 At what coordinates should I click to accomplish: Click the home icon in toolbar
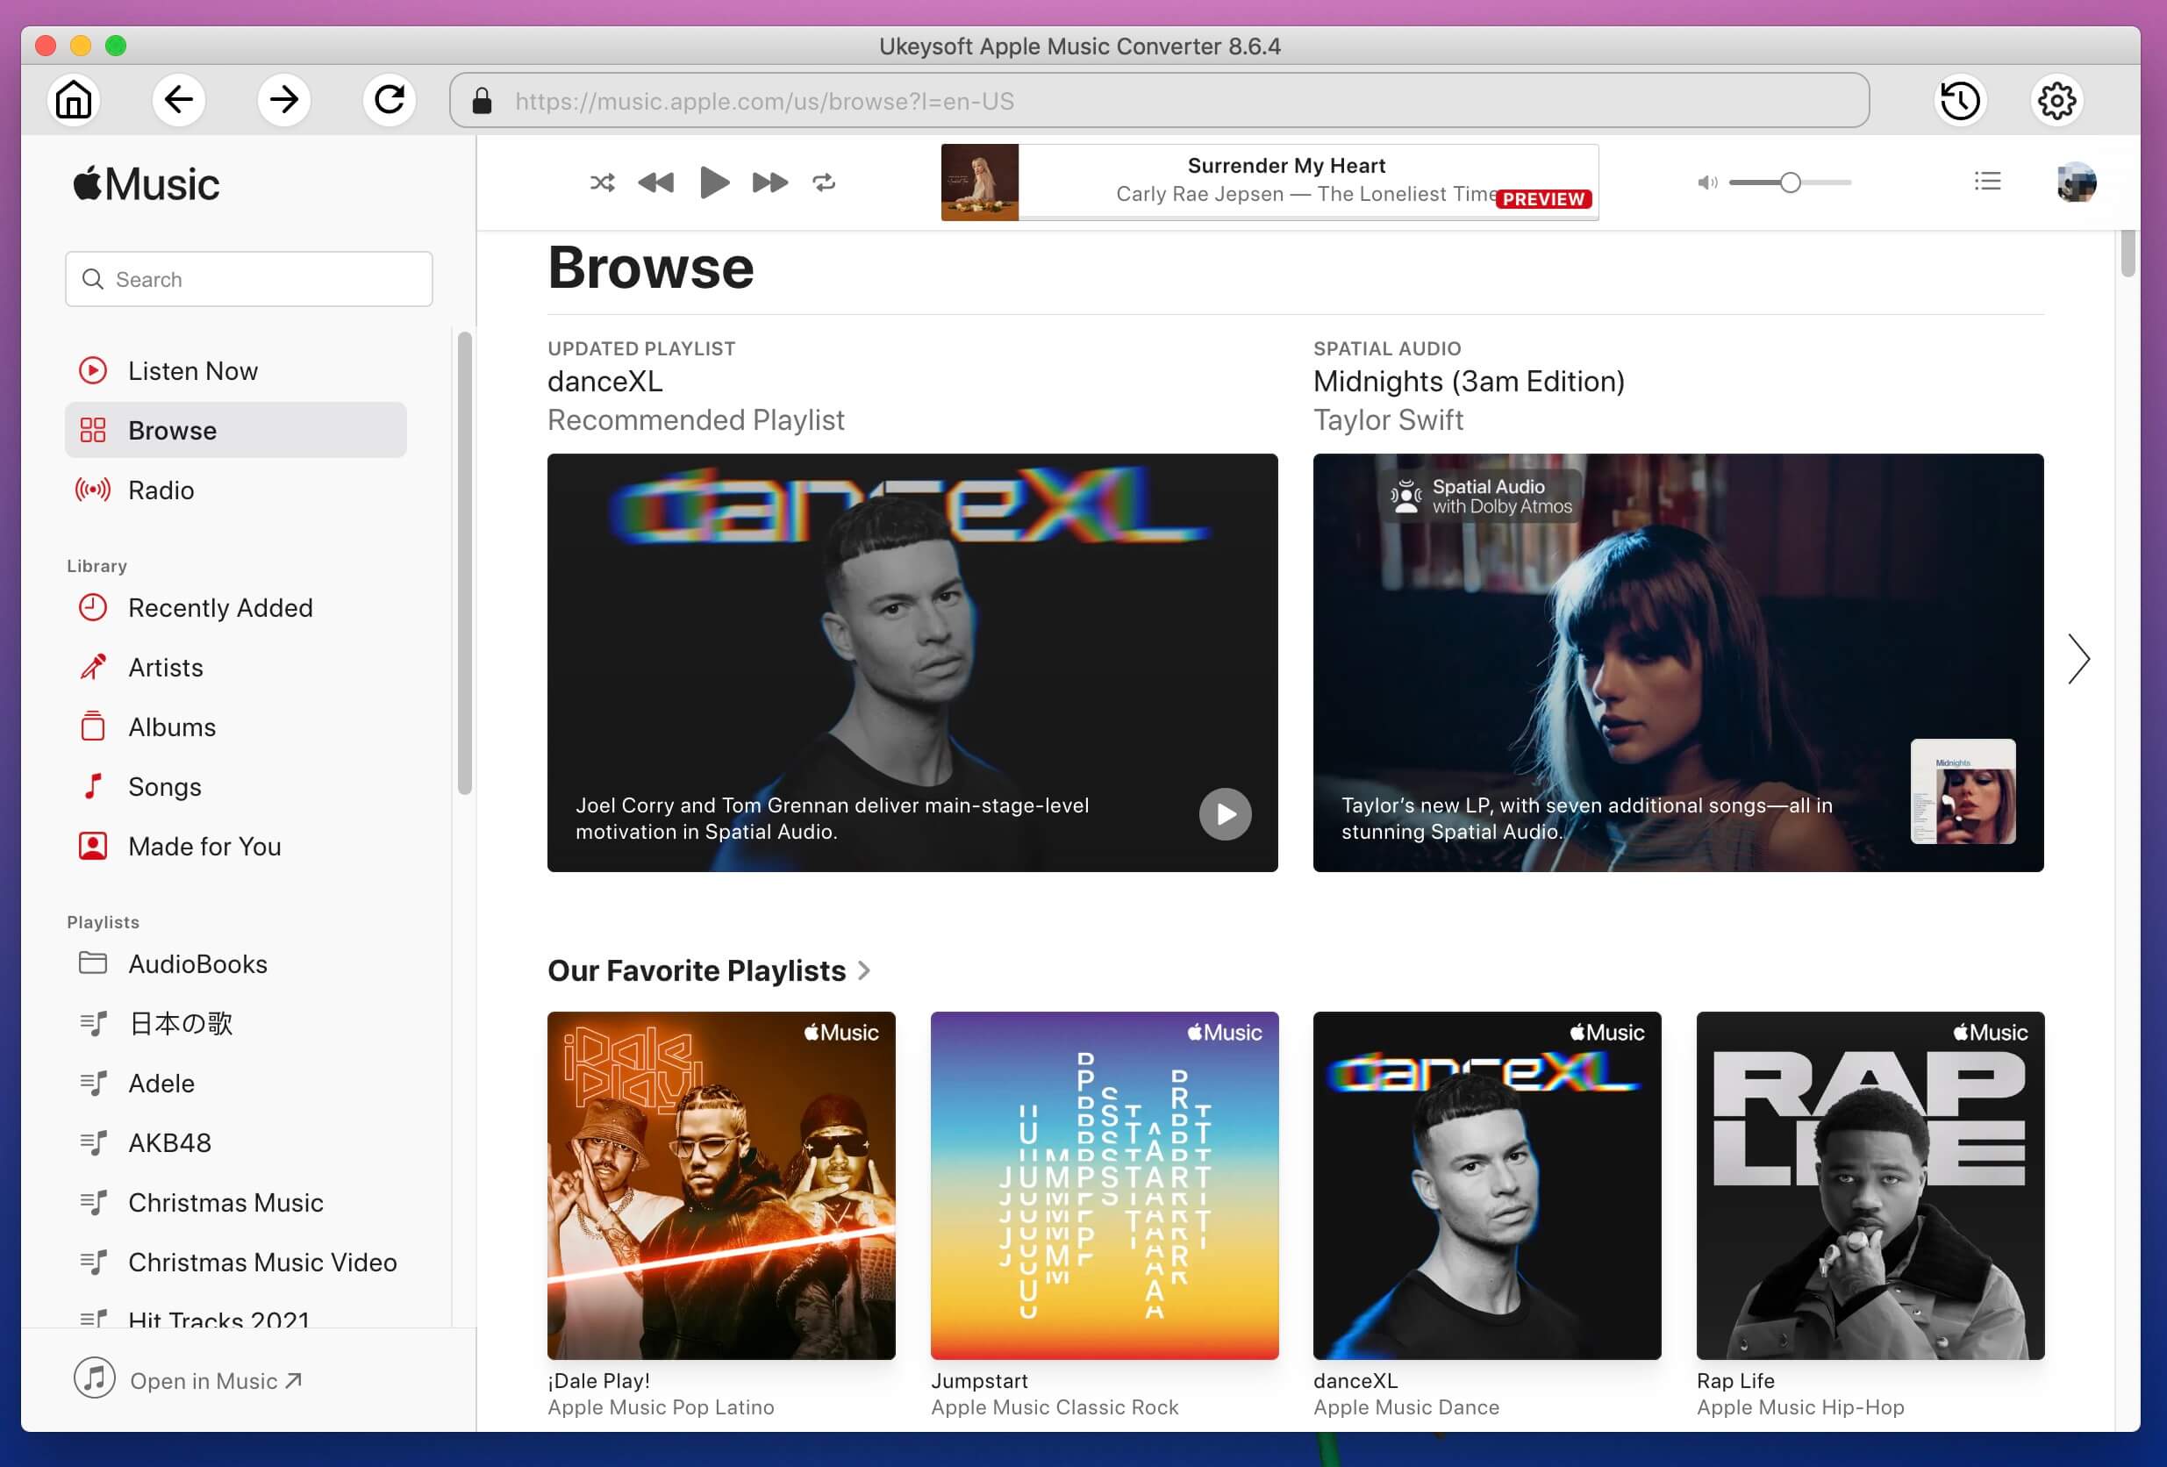[x=74, y=100]
